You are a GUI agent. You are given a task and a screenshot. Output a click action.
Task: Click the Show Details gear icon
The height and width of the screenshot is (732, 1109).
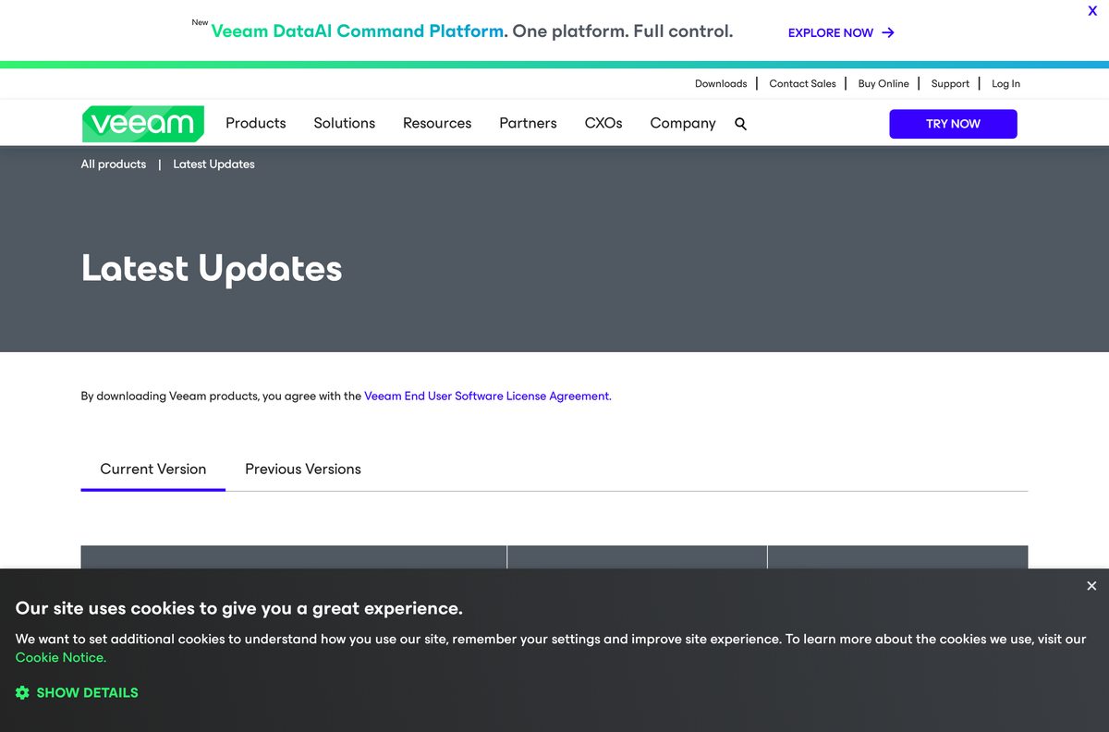(22, 692)
